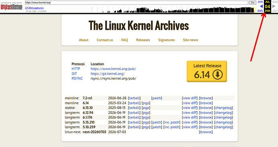The image size is (278, 147).
Task: Open the Releases menu item
Action: click(143, 40)
